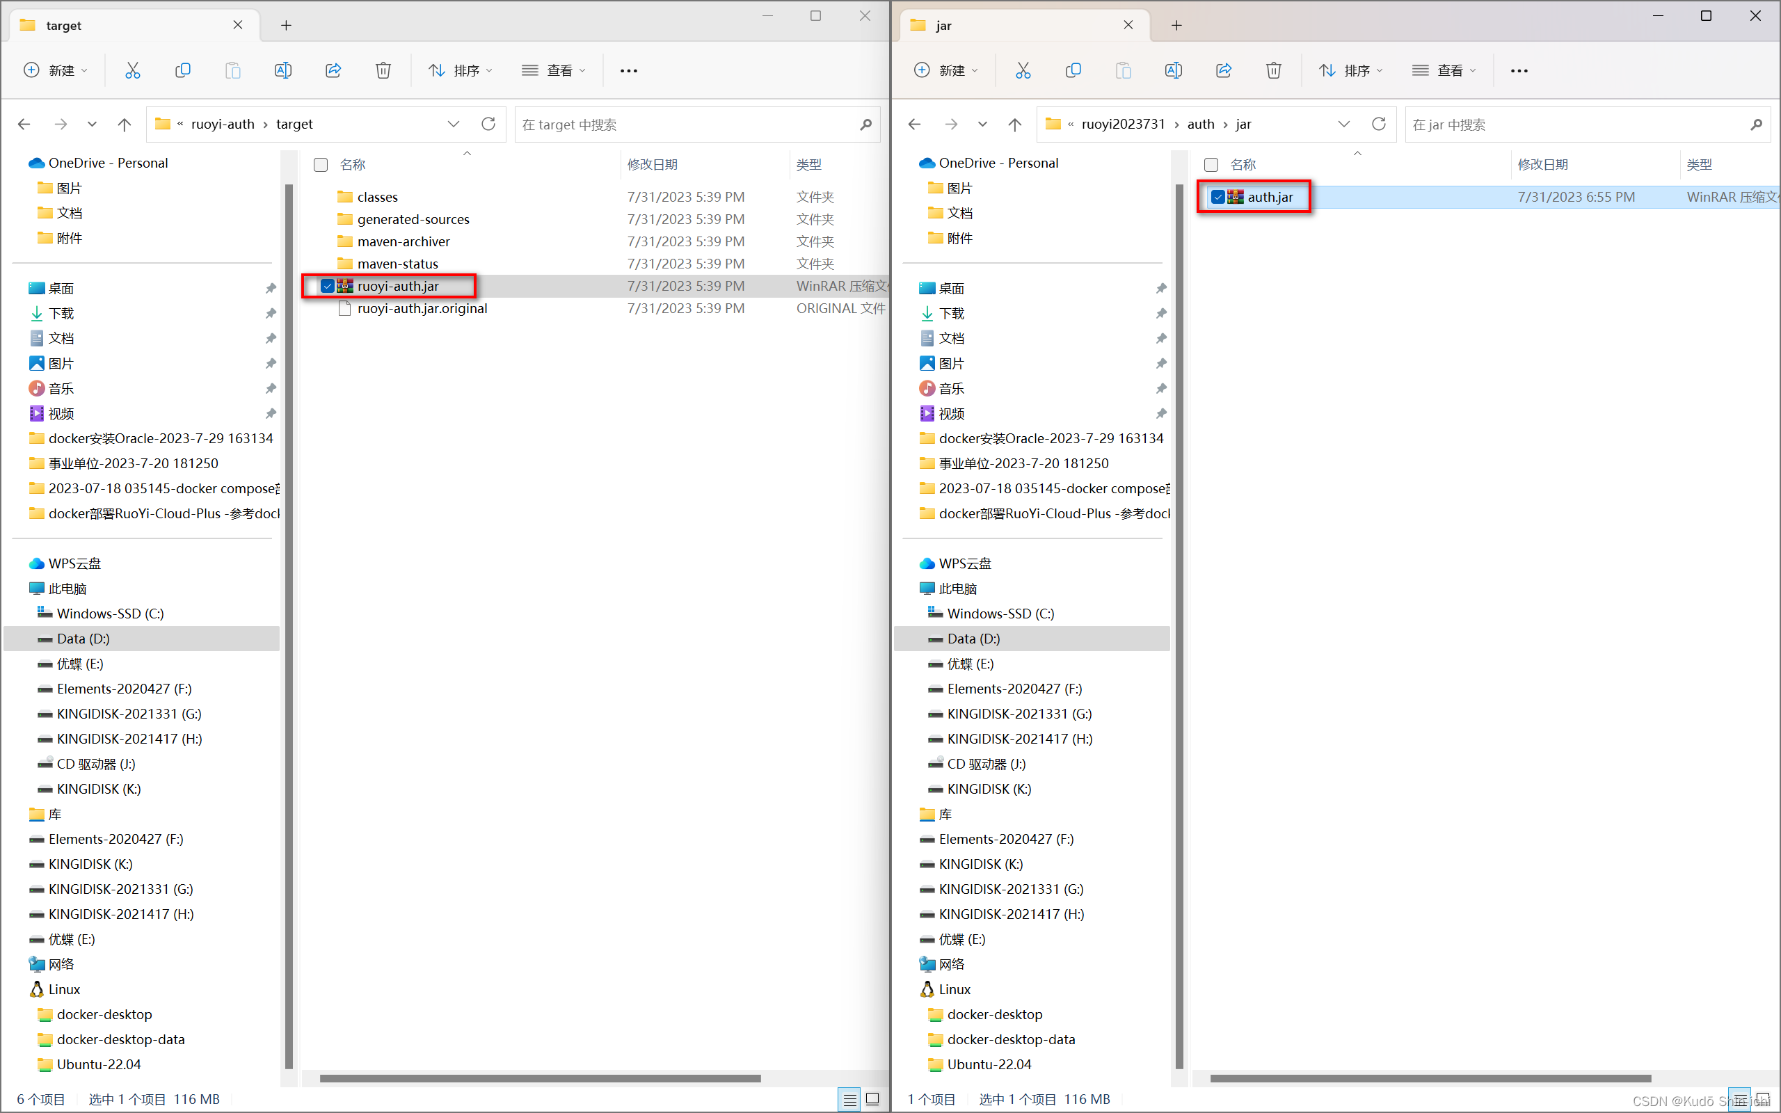This screenshot has width=1781, height=1113.
Task: Click auth breadcrumb in jar address bar
Action: pos(1201,125)
